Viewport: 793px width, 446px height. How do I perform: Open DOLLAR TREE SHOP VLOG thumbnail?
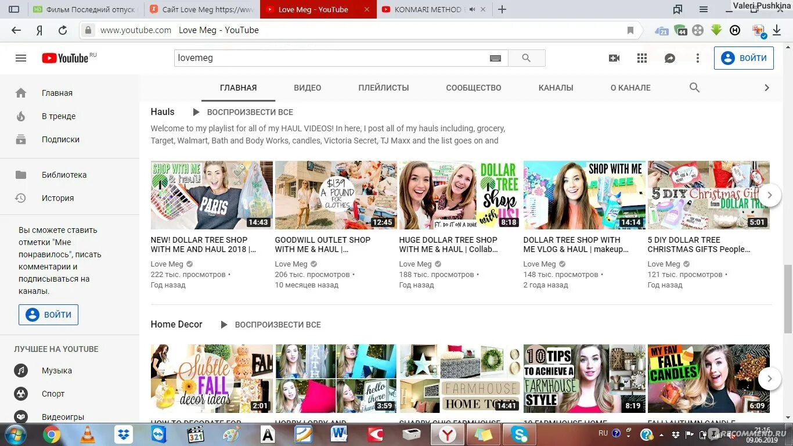585,195
